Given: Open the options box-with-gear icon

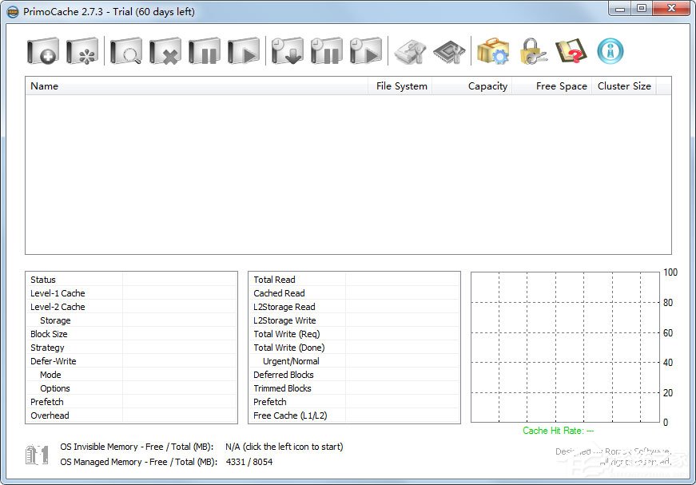Looking at the screenshot, I should [493, 52].
